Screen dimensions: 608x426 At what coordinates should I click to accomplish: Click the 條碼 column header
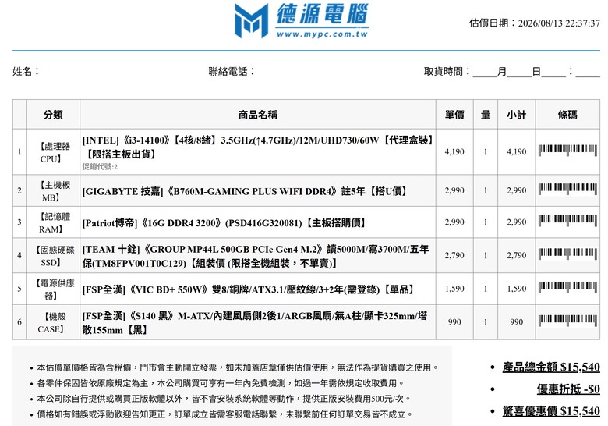point(567,115)
